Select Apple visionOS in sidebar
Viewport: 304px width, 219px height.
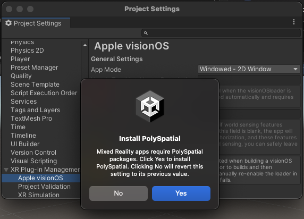(x=41, y=178)
